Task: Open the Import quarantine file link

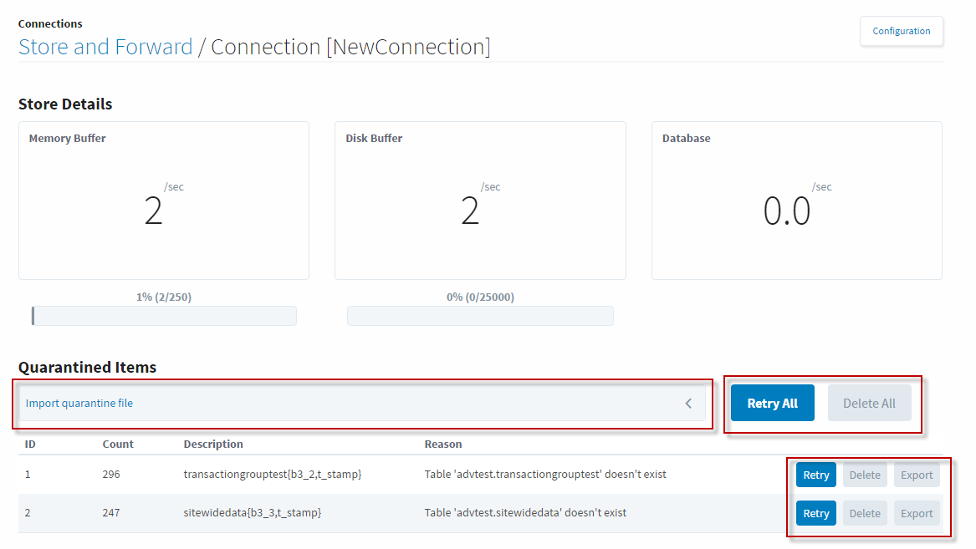Action: point(79,403)
